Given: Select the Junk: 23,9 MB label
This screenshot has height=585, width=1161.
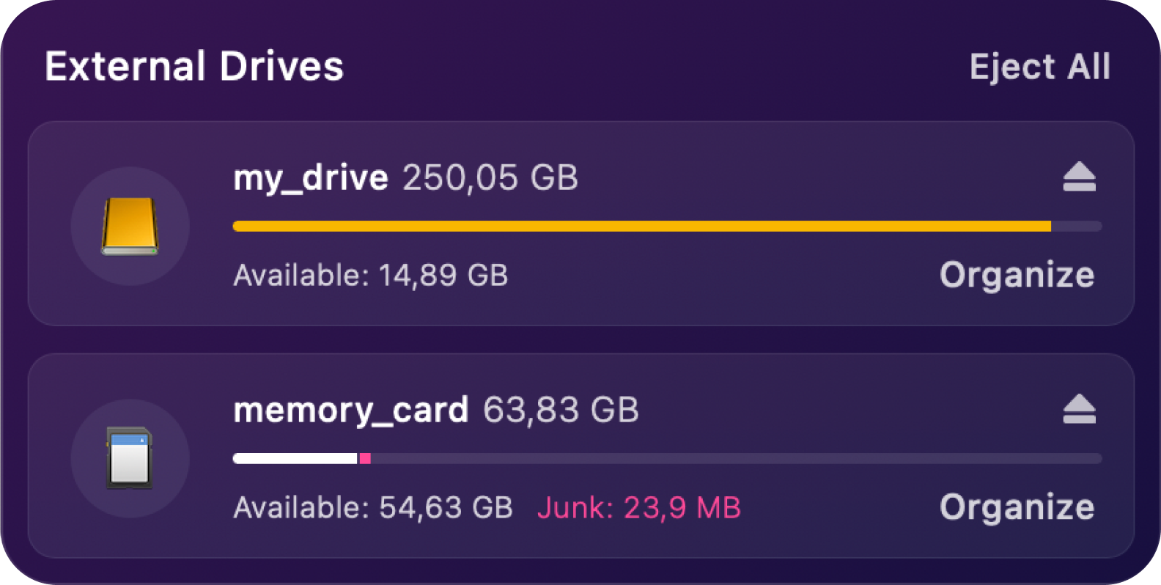Looking at the screenshot, I should [x=639, y=507].
